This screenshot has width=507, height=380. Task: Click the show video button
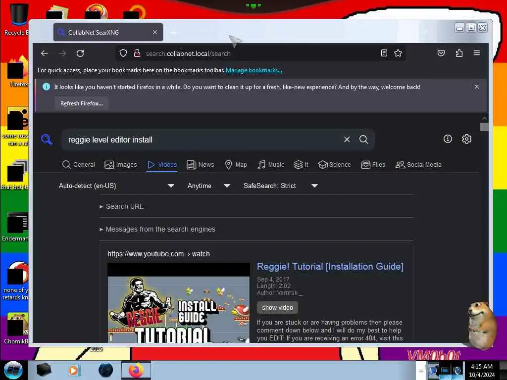point(277,308)
